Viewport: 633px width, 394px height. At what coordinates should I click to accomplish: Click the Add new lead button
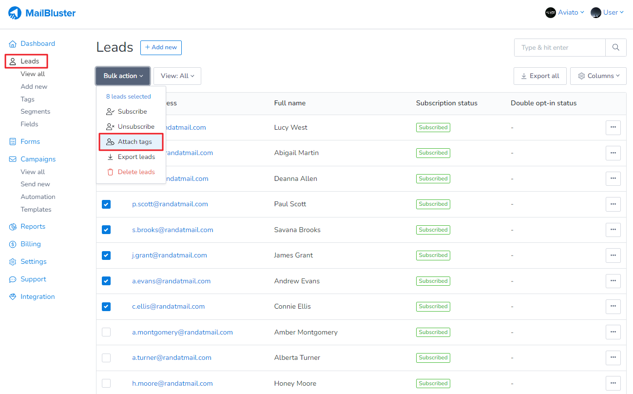coord(161,48)
